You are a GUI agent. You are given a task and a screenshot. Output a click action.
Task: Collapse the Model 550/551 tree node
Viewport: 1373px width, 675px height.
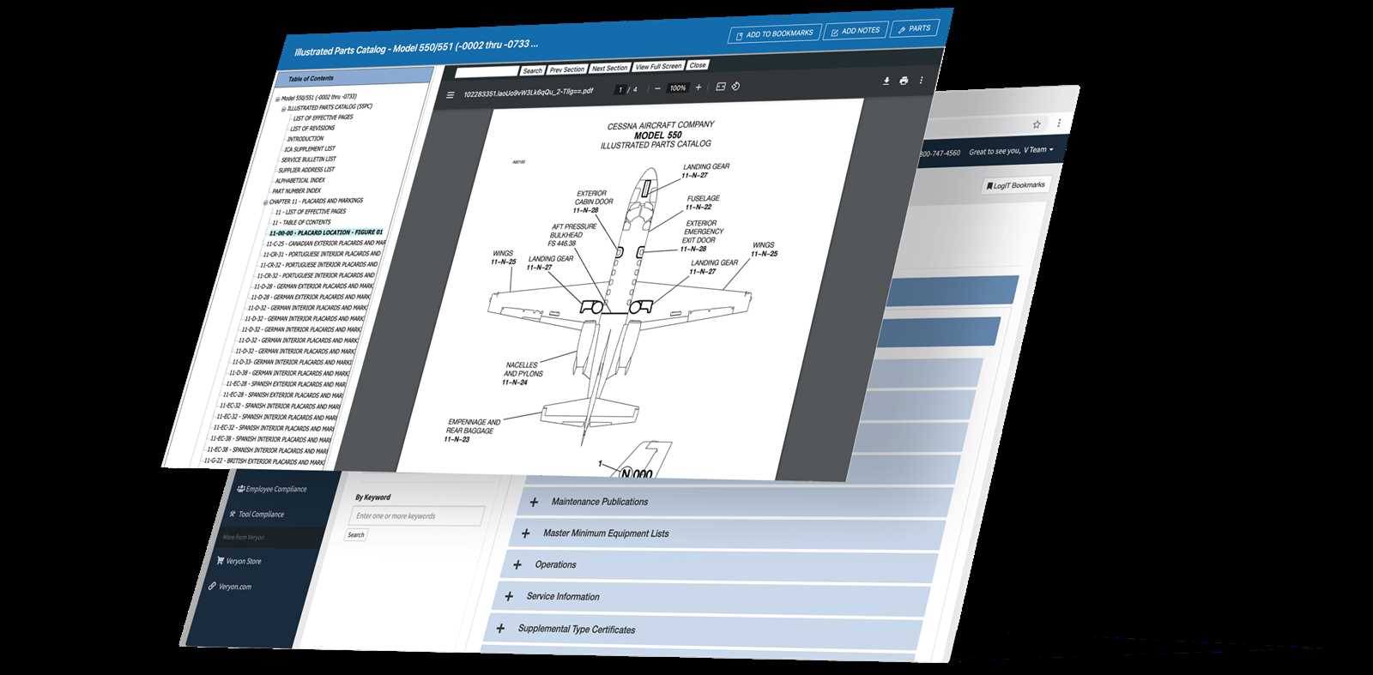click(x=277, y=99)
